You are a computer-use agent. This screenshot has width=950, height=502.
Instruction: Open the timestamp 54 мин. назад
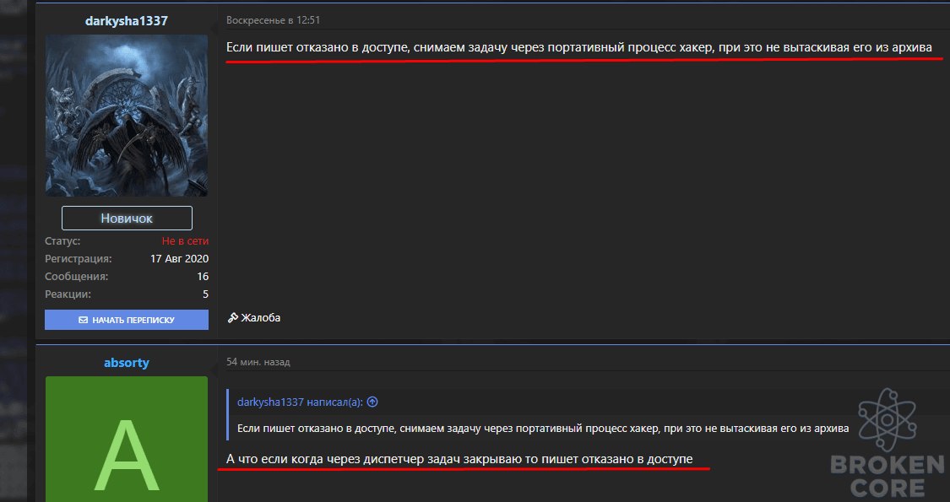pyautogui.click(x=258, y=361)
